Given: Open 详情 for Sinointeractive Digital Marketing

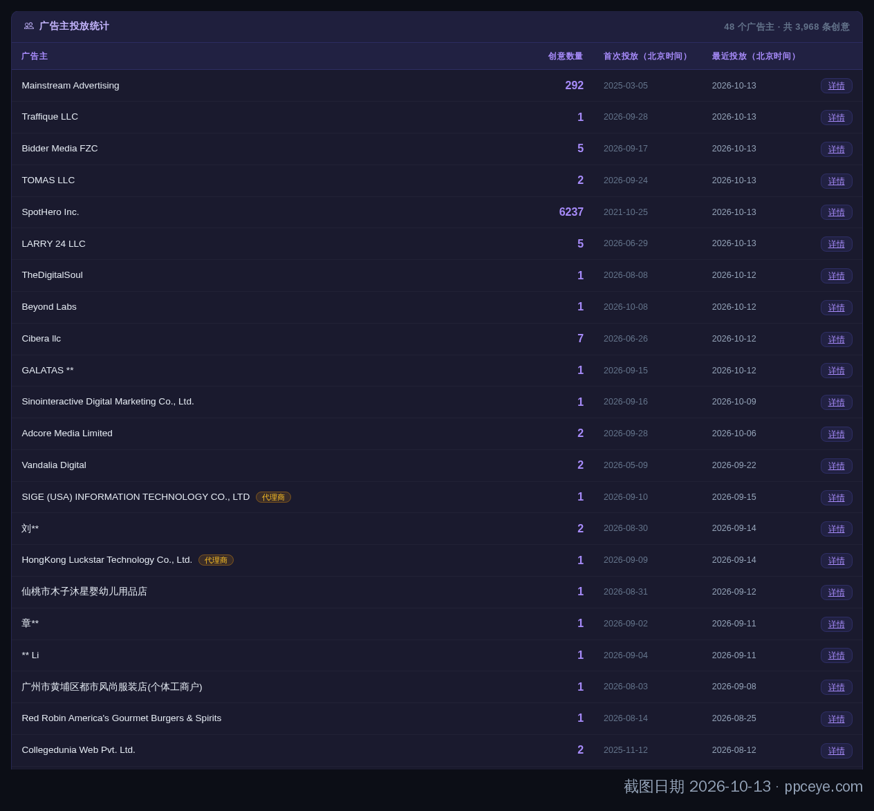Looking at the screenshot, I should 837,402.
